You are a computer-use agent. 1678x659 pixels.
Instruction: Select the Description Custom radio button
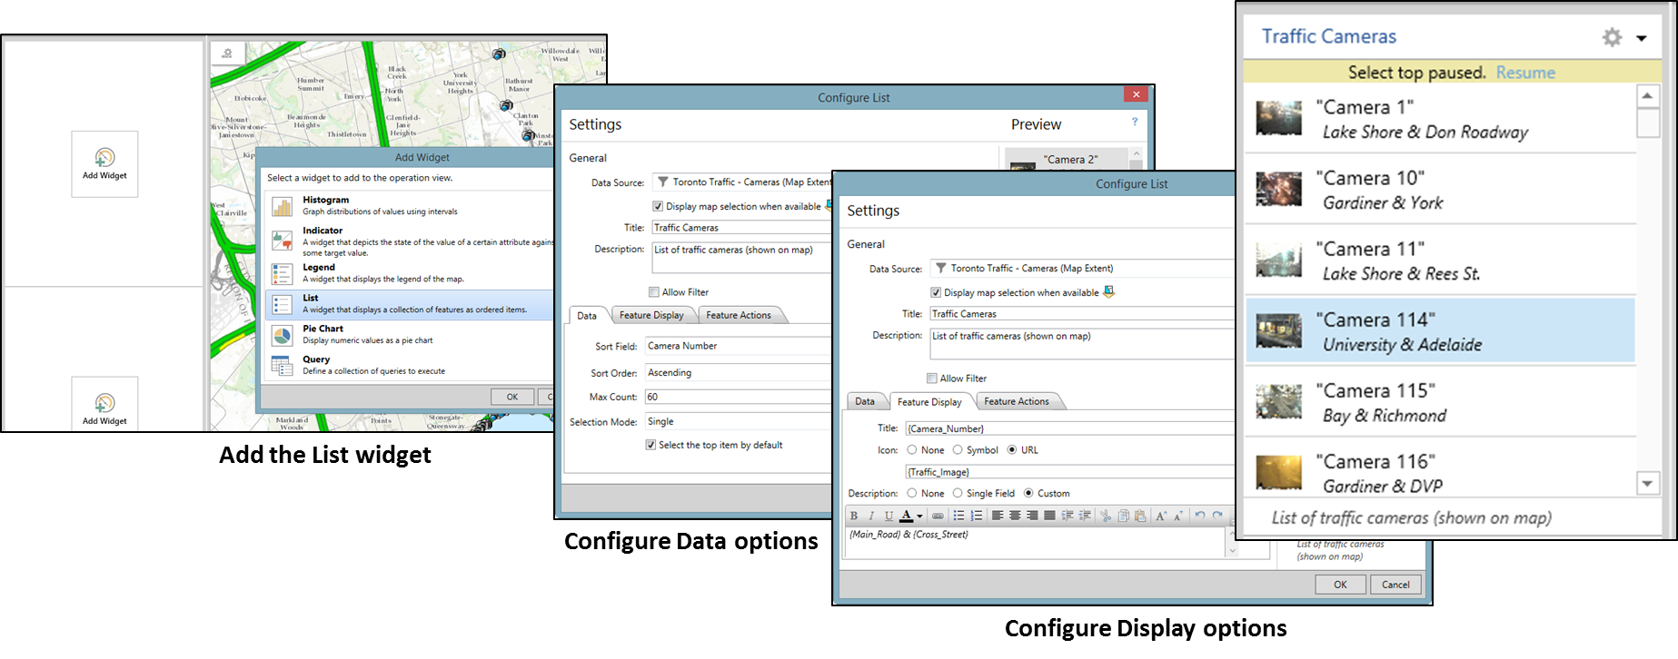point(1028,494)
